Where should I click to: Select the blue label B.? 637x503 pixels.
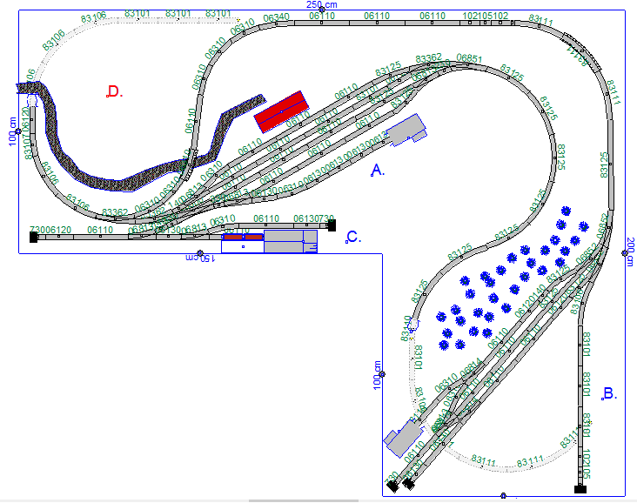tap(610, 393)
